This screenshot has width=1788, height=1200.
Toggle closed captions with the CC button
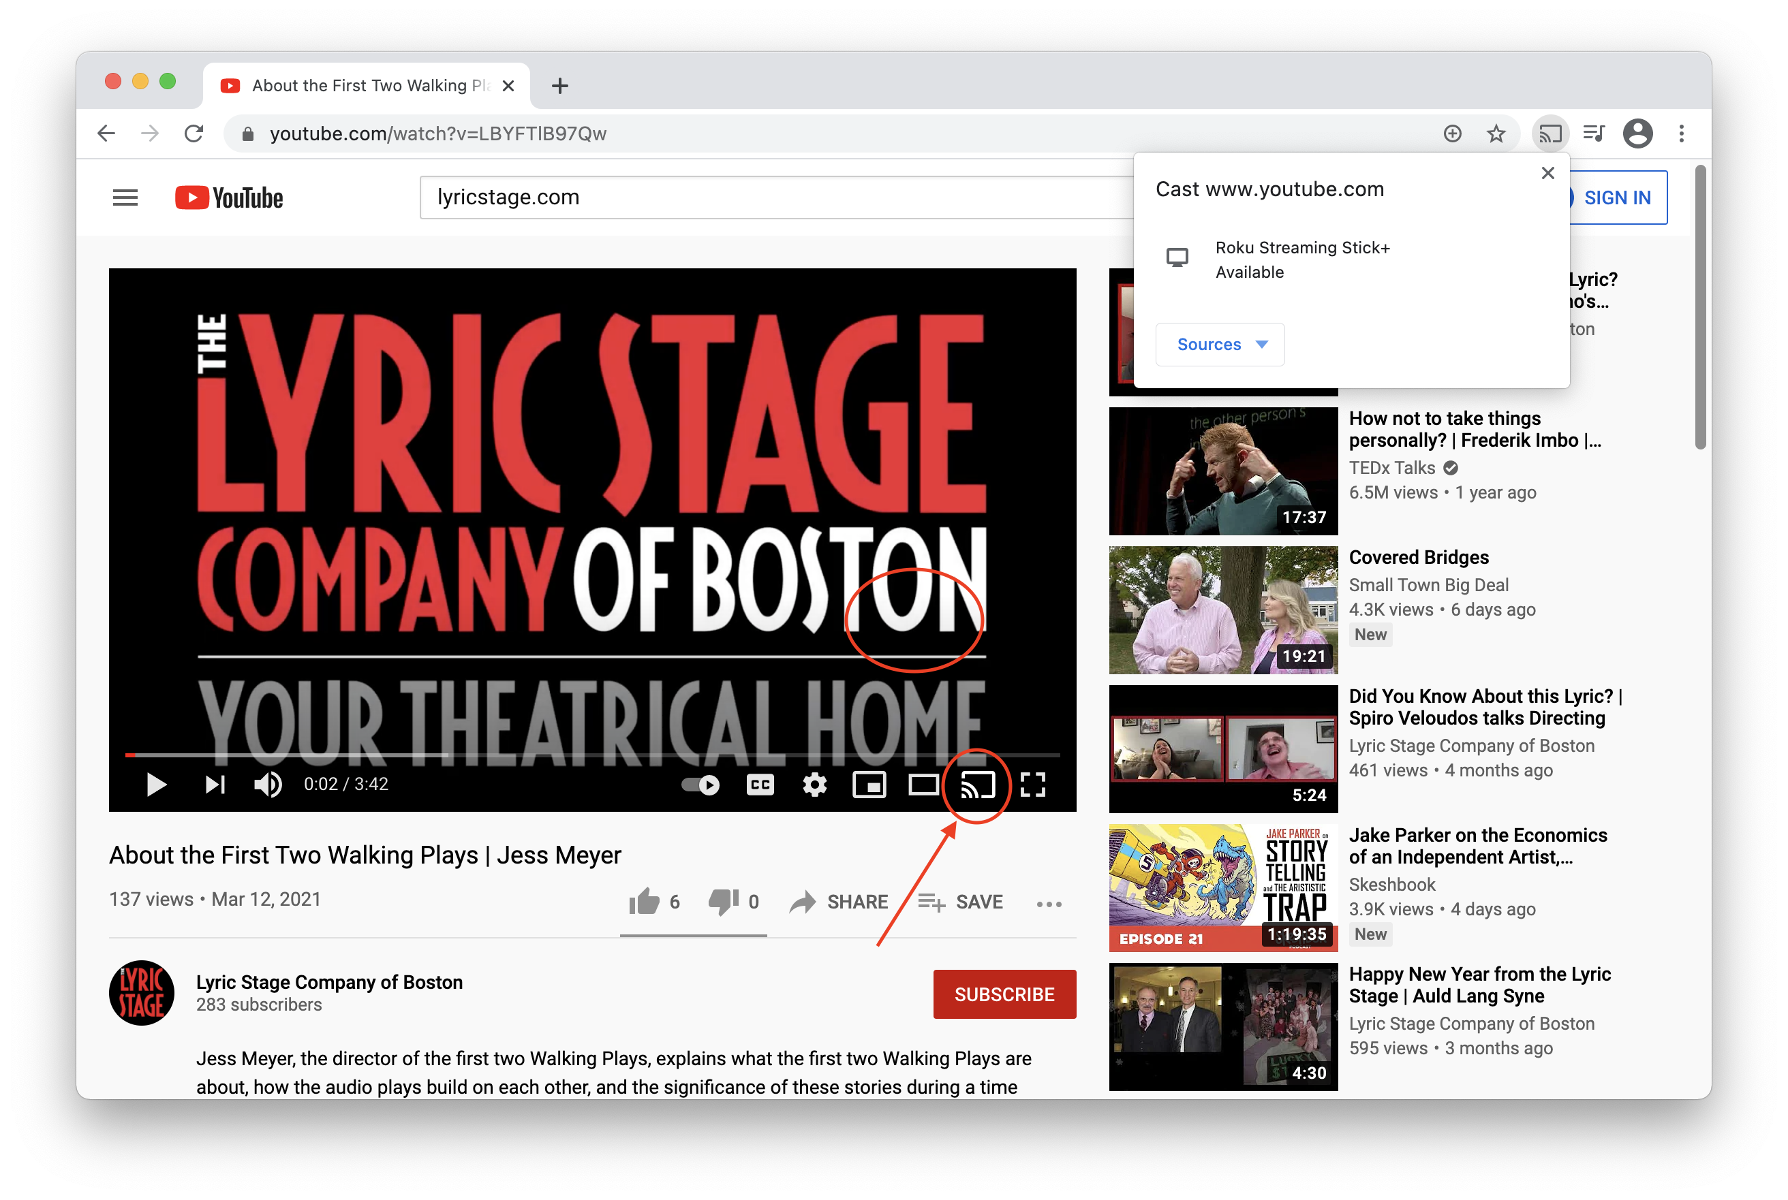(760, 785)
